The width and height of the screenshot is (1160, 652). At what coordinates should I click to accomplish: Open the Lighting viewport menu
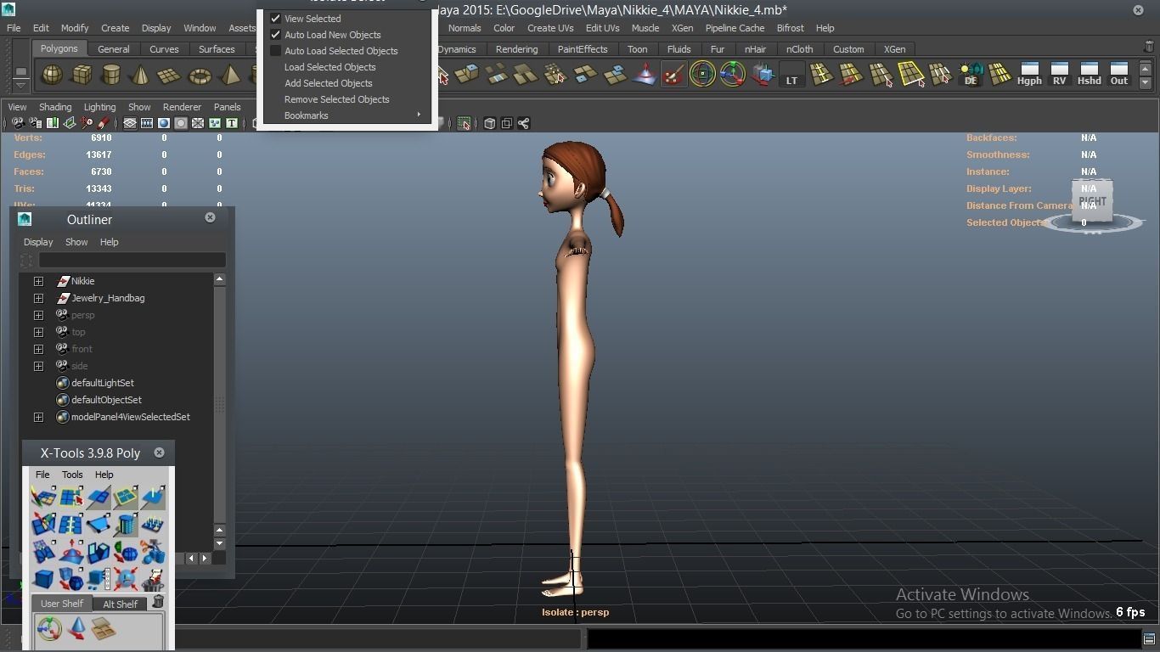click(x=99, y=107)
